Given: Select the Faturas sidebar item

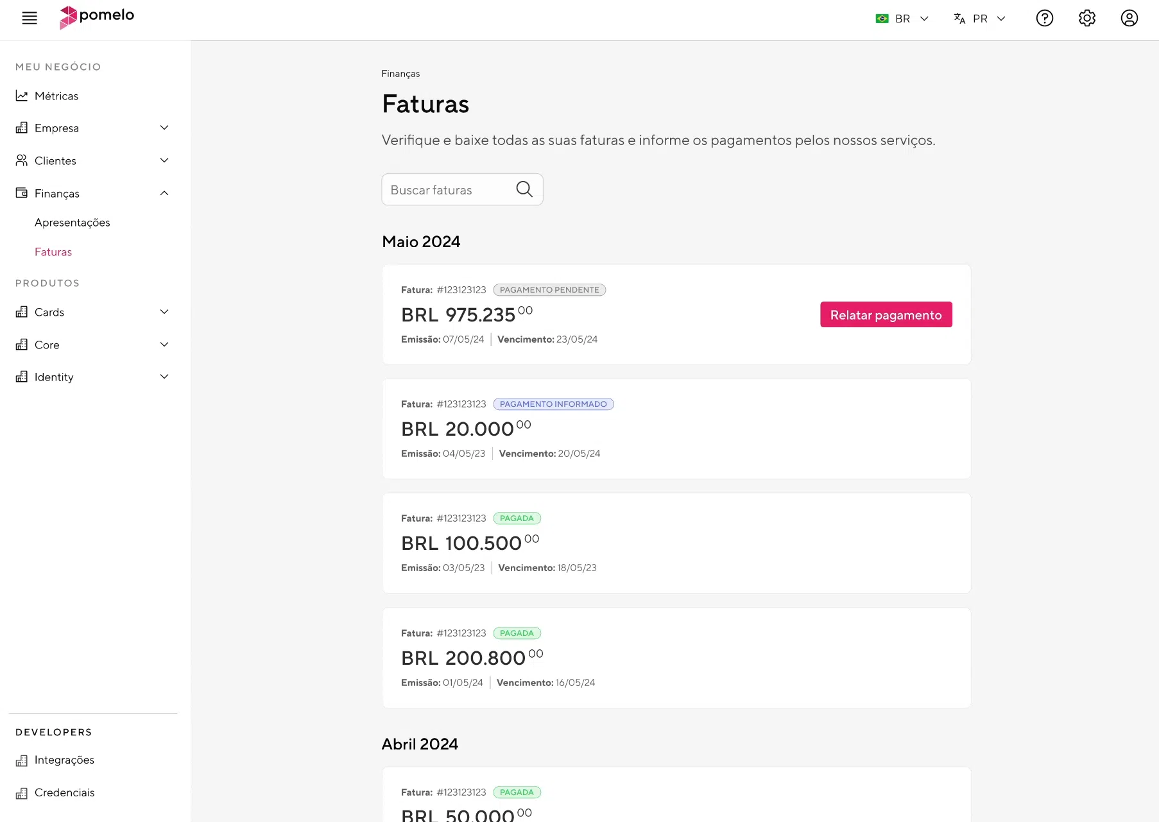Looking at the screenshot, I should (53, 252).
